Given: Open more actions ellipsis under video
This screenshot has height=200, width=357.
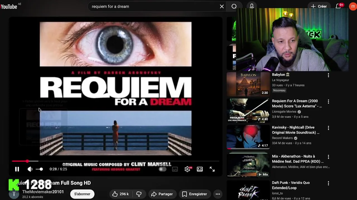Looking at the screenshot, I should click(218, 194).
